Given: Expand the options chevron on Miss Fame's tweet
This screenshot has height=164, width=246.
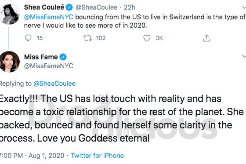Looking at the screenshot, I should coord(244,56).
